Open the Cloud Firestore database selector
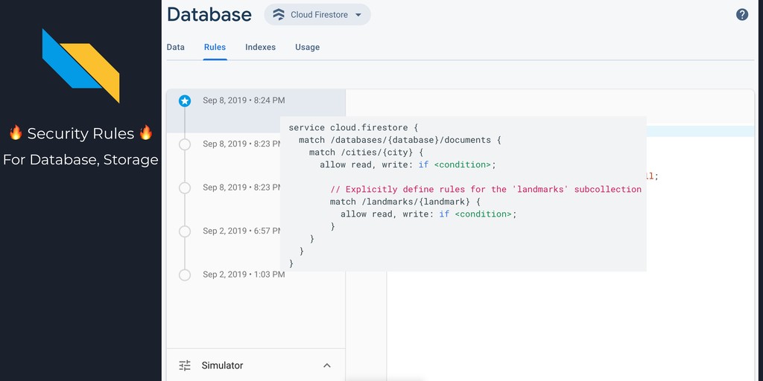The height and width of the screenshot is (381, 763). [x=317, y=15]
